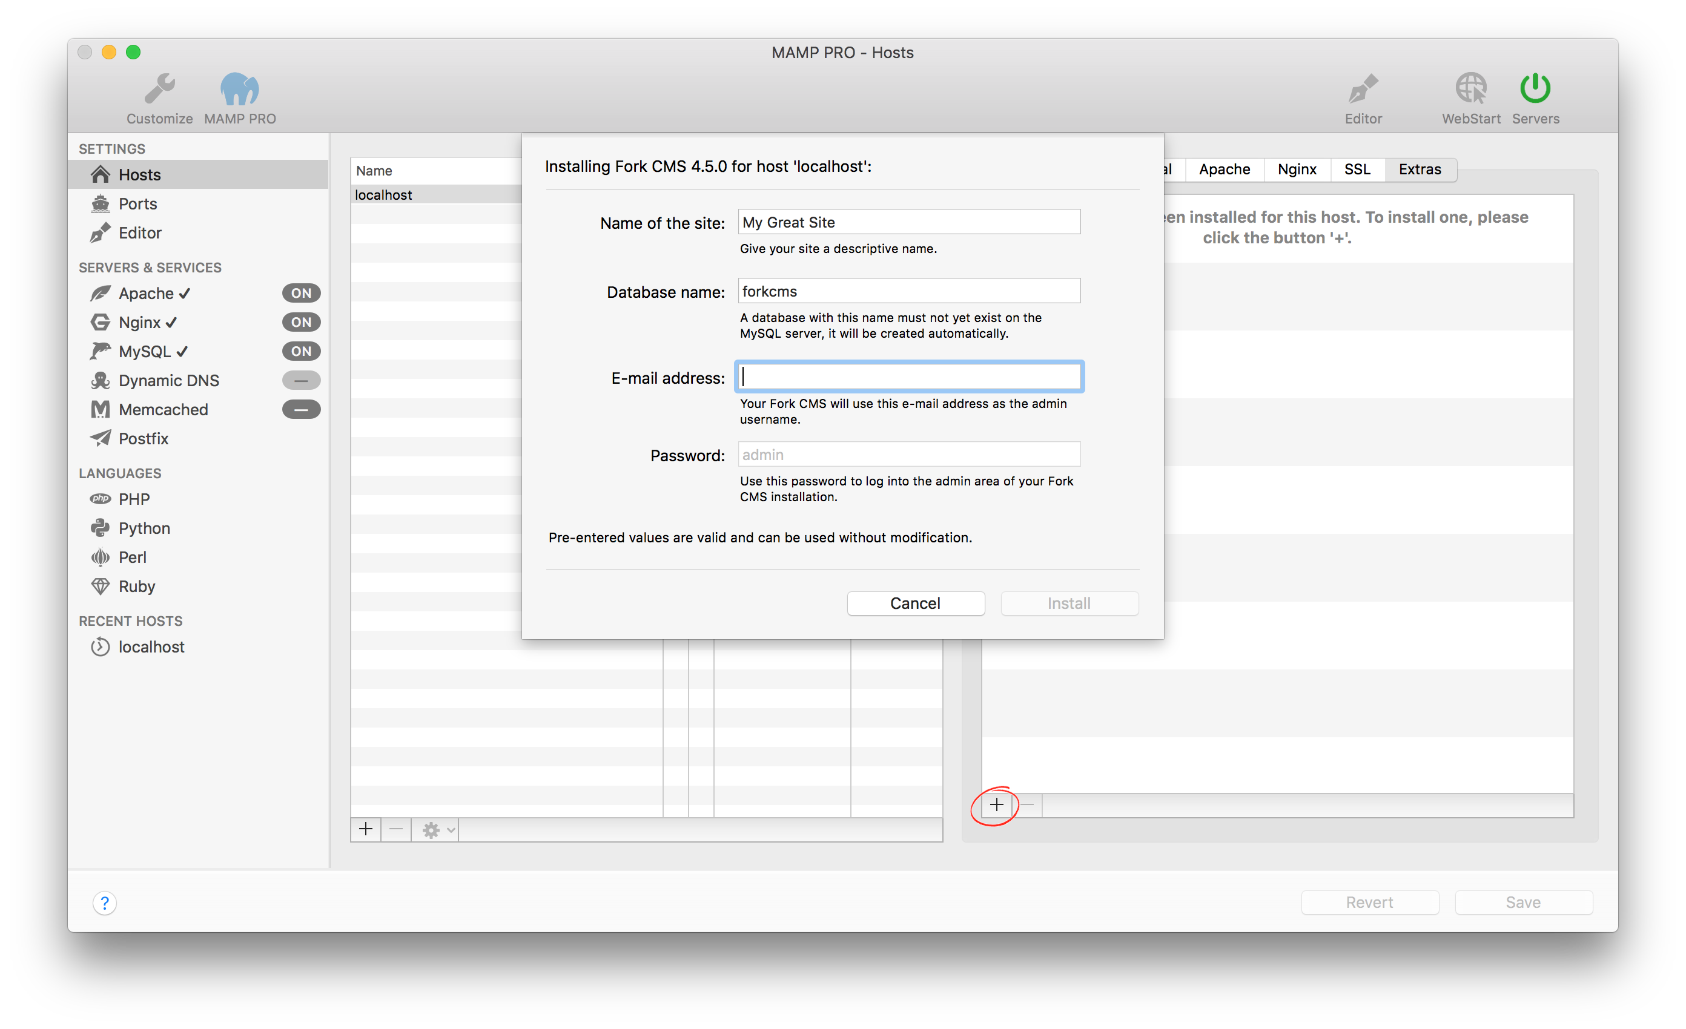Cancel the Fork CMS installation dialog
The image size is (1686, 1029).
pyautogui.click(x=916, y=603)
